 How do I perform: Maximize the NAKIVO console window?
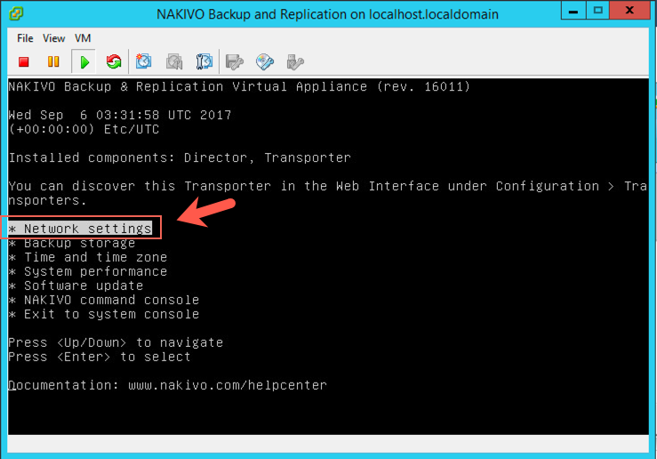(x=597, y=10)
